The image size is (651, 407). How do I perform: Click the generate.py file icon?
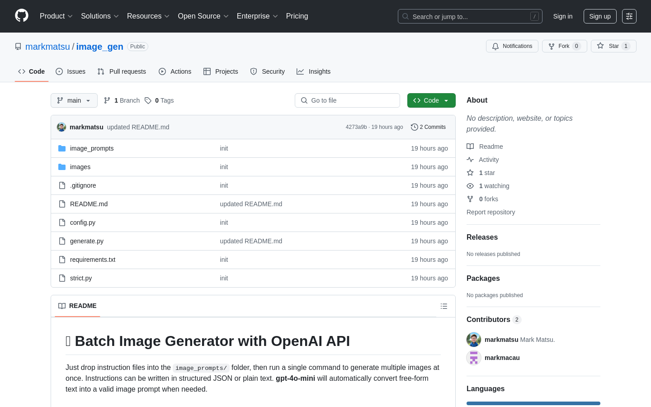tap(62, 241)
